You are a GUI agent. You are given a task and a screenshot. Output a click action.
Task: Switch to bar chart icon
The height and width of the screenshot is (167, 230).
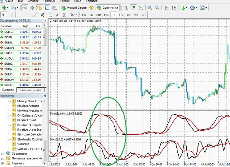126,8
